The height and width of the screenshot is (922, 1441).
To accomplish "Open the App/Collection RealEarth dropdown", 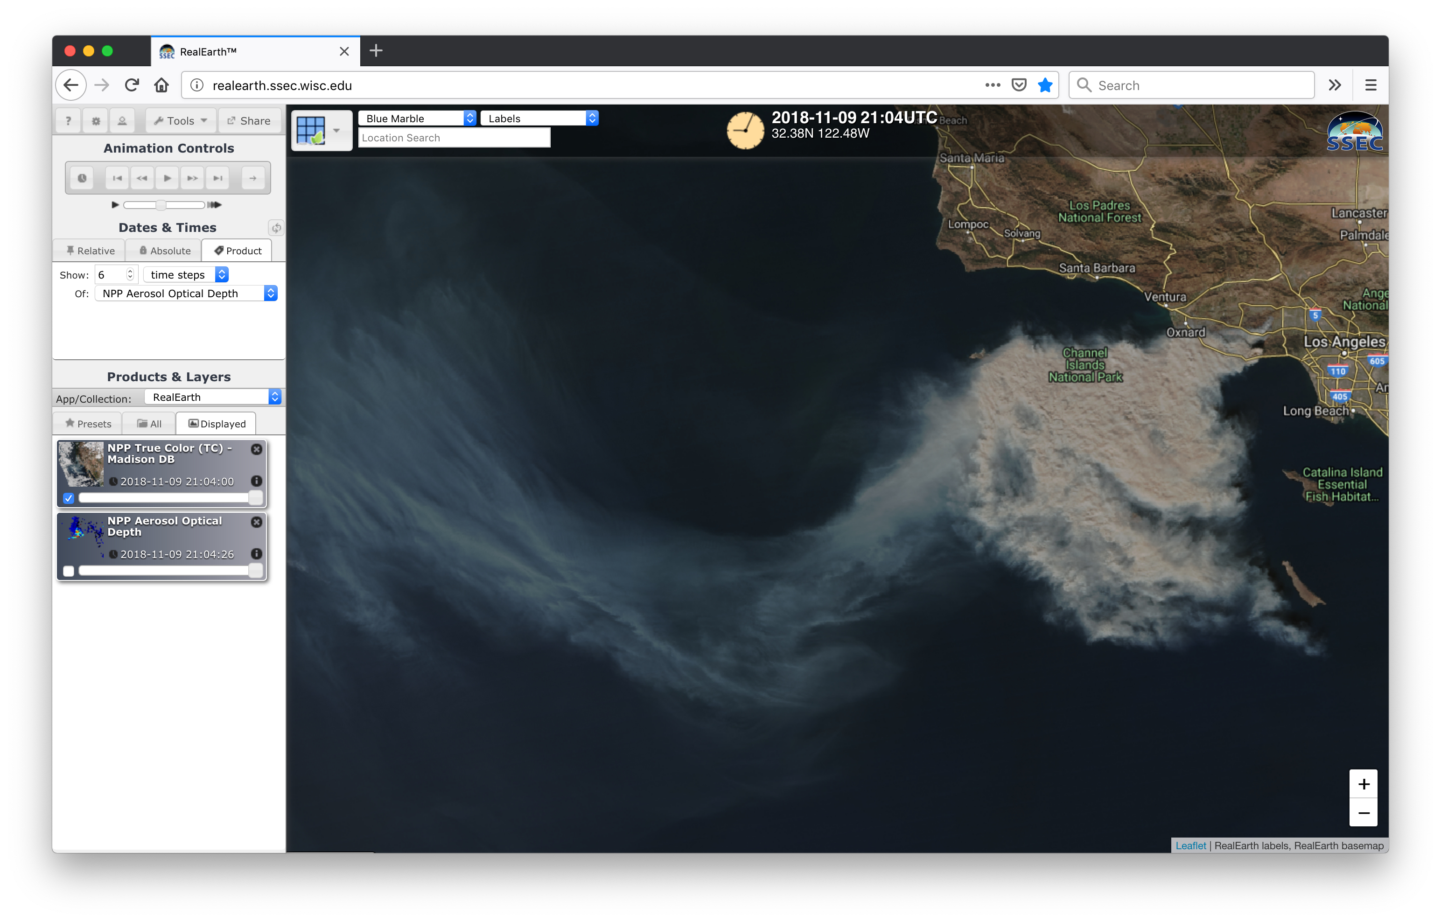I will click(213, 397).
